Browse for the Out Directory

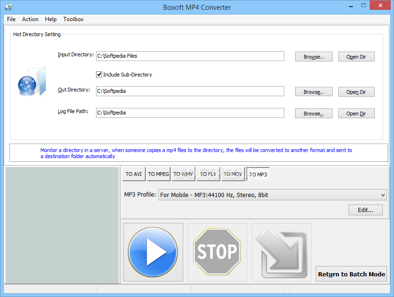[313, 92]
